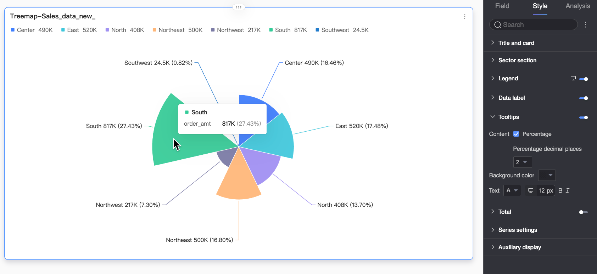Open the style panel more options menu
This screenshot has width=597, height=274.
[x=585, y=24]
